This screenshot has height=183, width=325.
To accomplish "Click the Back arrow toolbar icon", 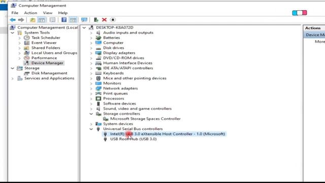I will [x=13, y=20].
